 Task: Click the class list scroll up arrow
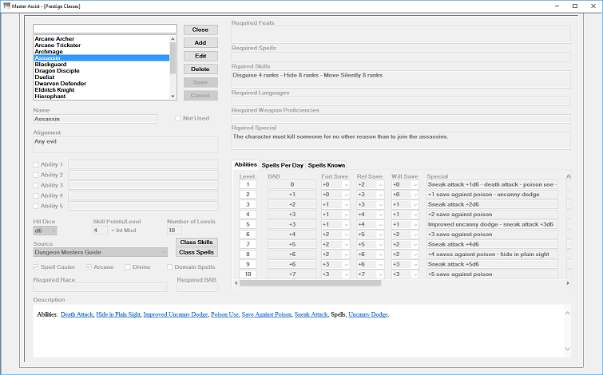(x=173, y=39)
